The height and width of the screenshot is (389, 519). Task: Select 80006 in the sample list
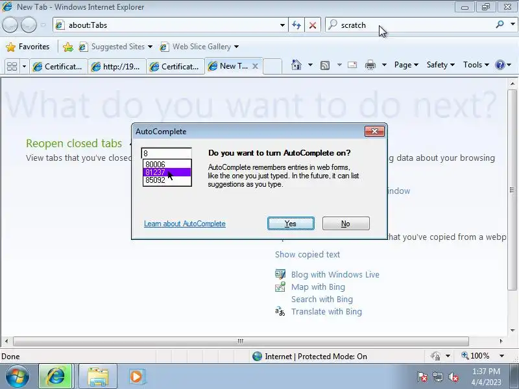[x=167, y=165]
